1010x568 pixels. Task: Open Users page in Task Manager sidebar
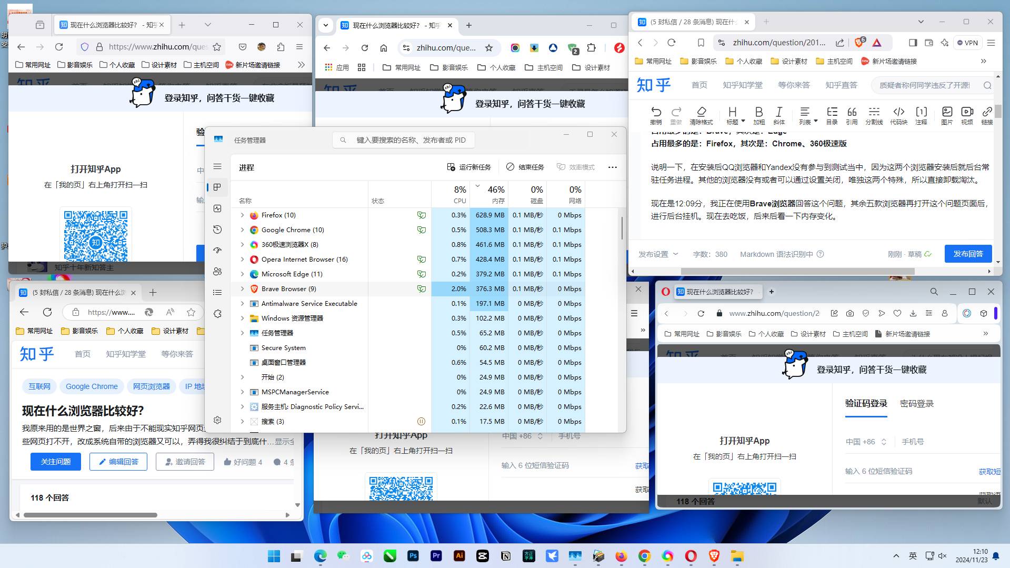[217, 272]
